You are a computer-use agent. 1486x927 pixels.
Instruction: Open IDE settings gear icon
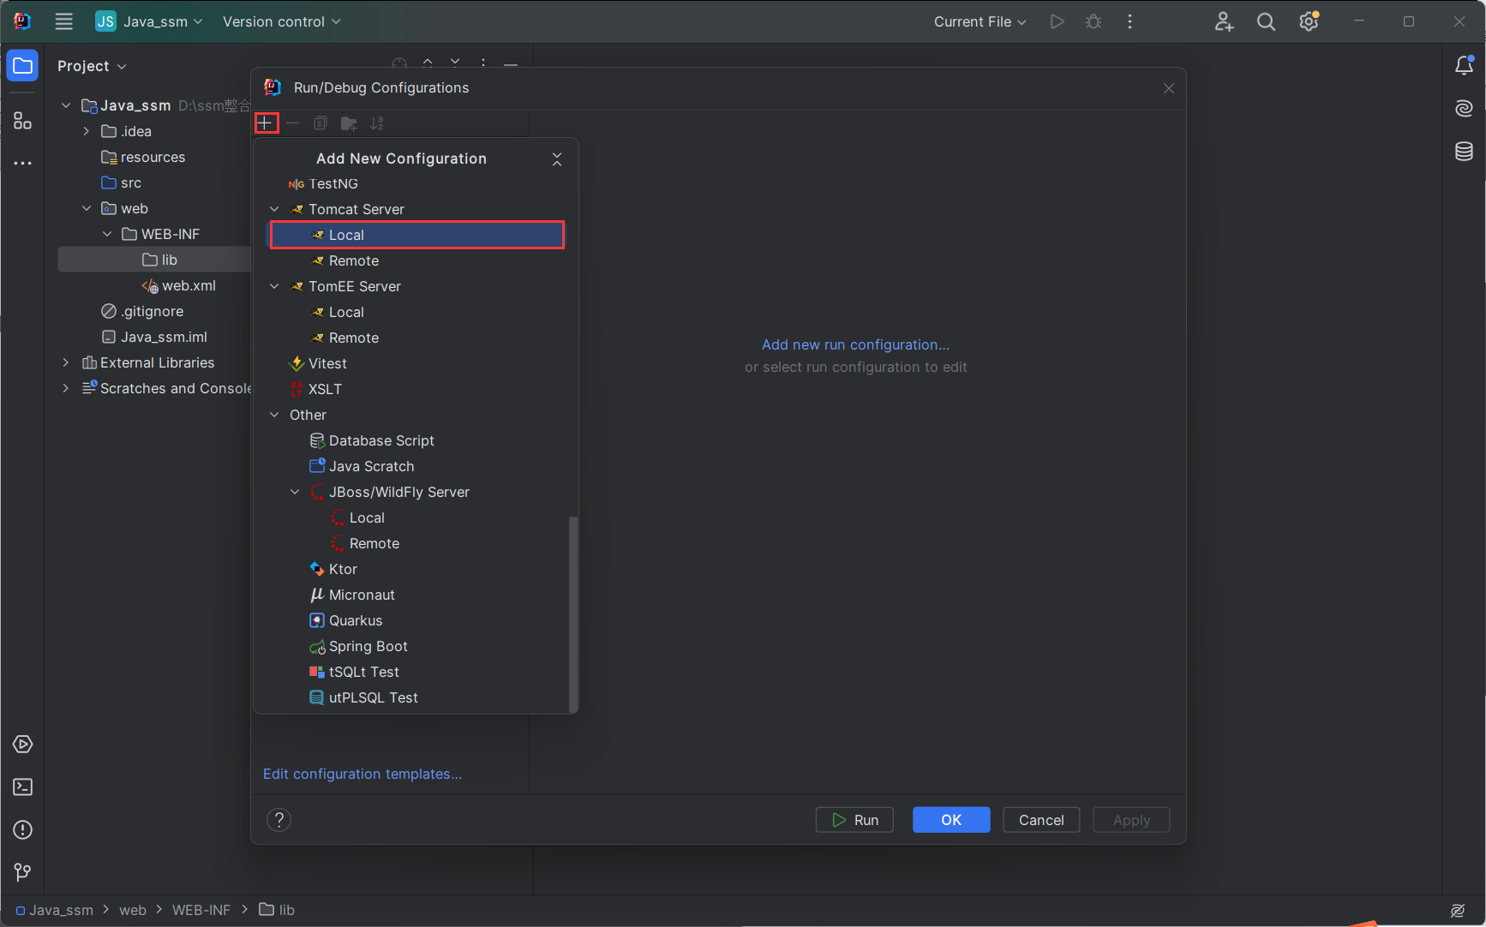(x=1309, y=22)
